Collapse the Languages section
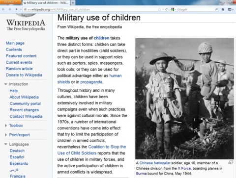Screen dimensions: 236x178 [17, 144]
